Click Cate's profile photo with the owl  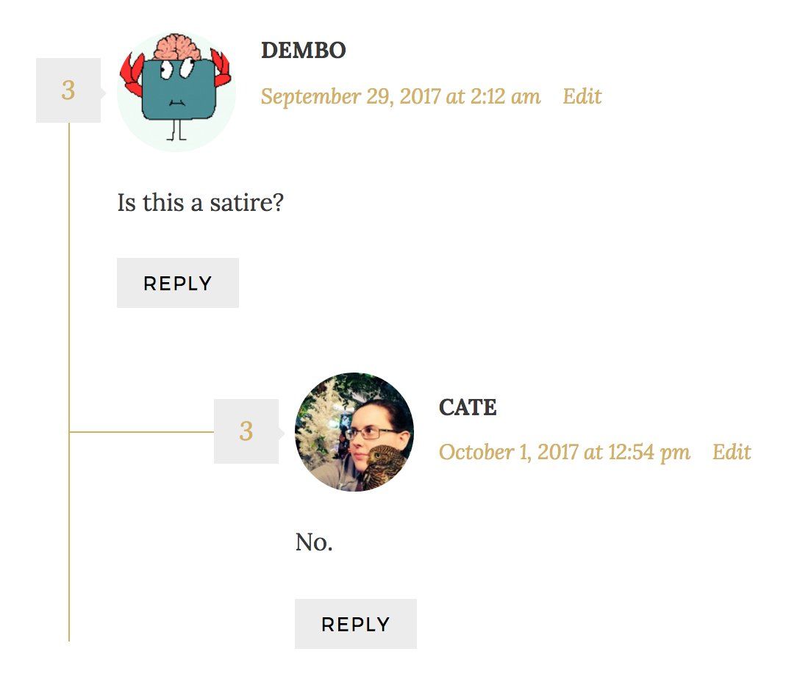[354, 432]
